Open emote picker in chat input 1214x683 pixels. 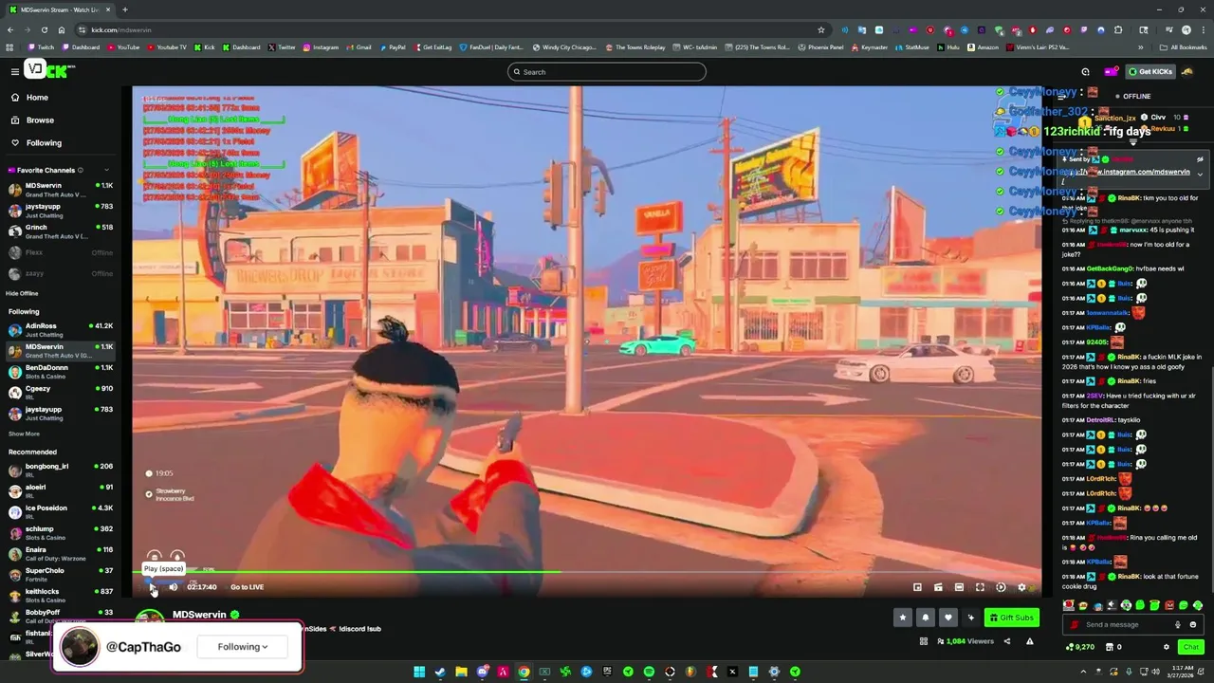[1193, 624]
